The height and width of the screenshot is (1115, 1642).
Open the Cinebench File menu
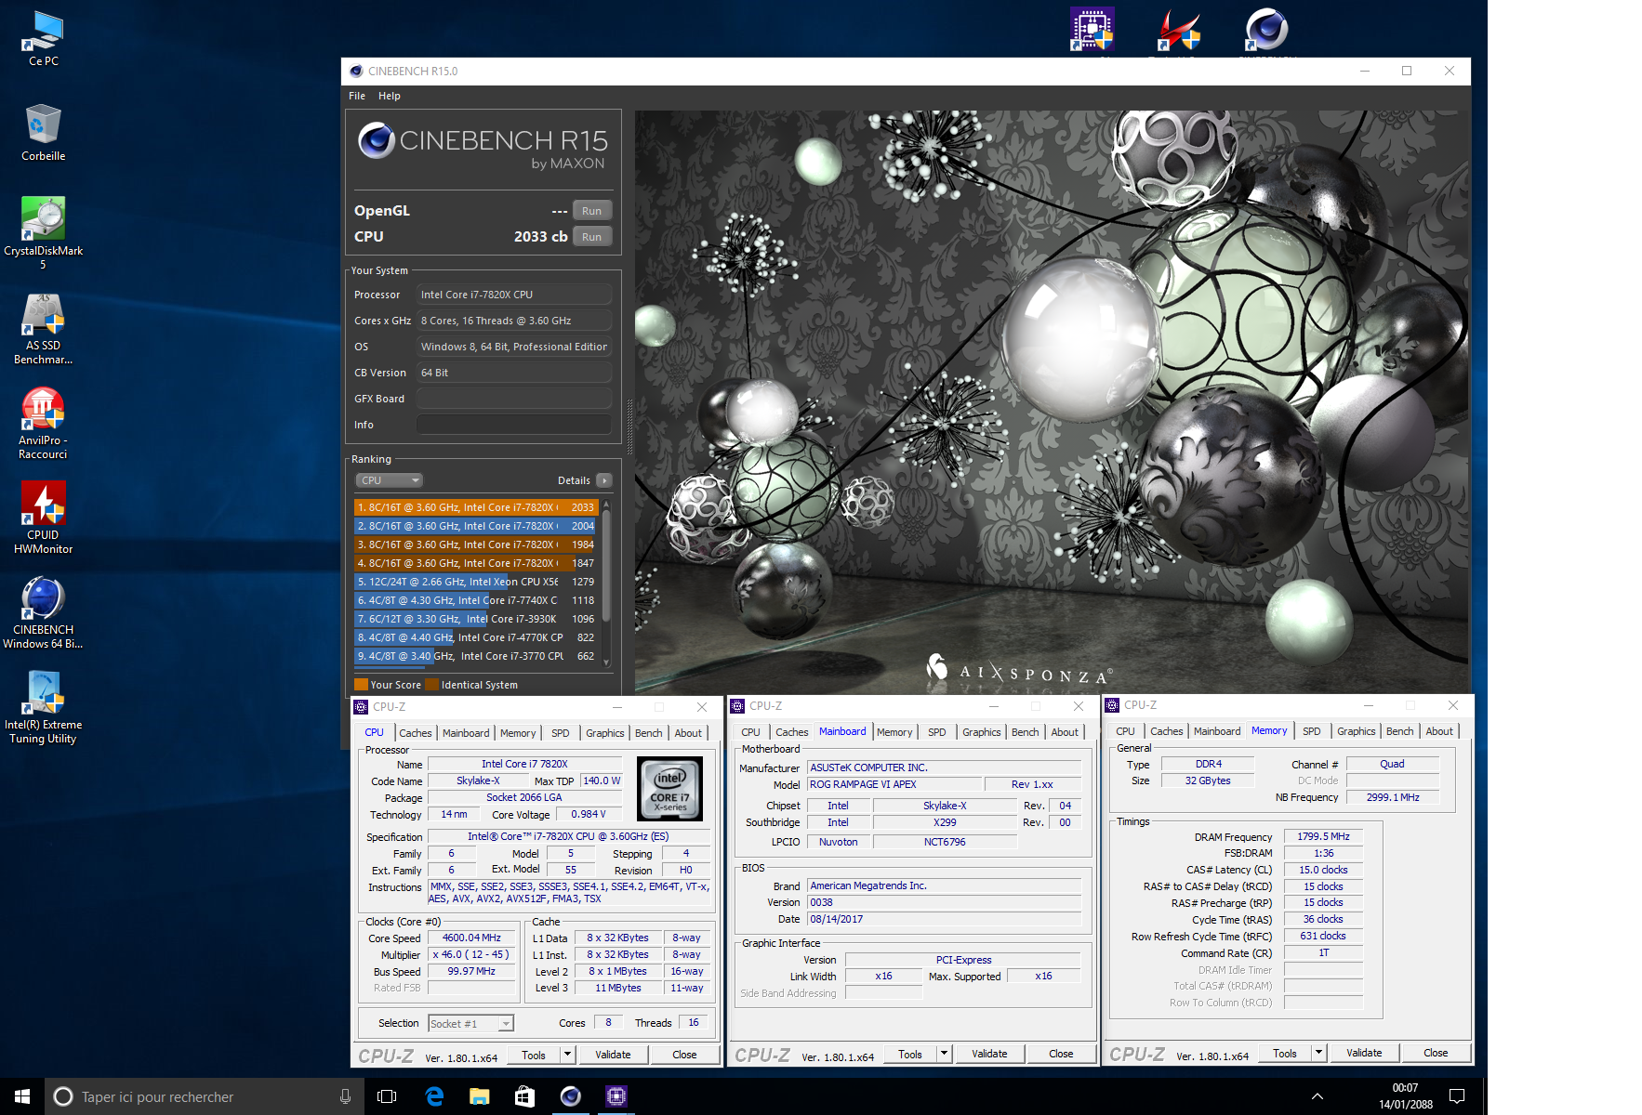tap(357, 96)
